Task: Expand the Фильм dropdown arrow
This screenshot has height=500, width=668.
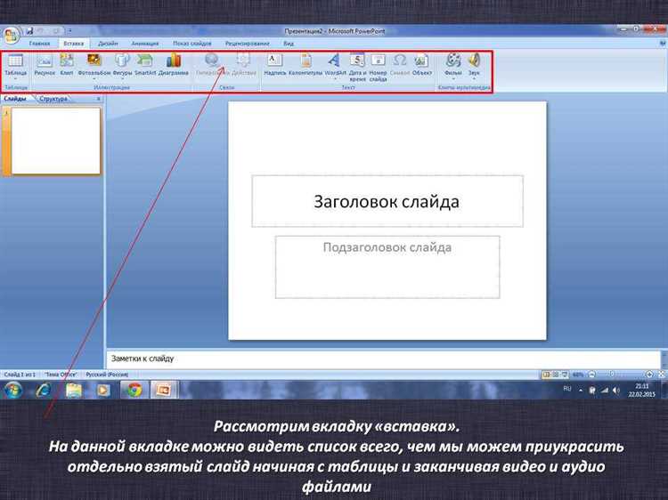Action: coord(452,79)
